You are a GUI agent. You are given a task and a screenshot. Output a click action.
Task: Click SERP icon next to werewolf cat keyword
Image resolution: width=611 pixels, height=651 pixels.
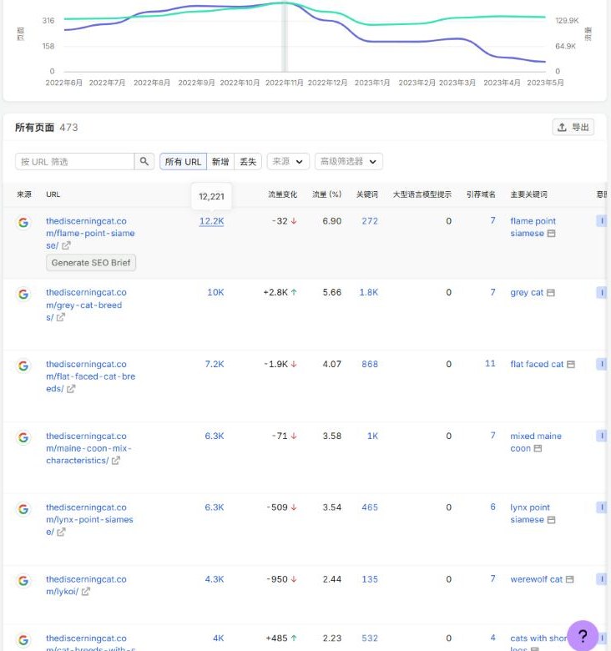click(x=570, y=579)
